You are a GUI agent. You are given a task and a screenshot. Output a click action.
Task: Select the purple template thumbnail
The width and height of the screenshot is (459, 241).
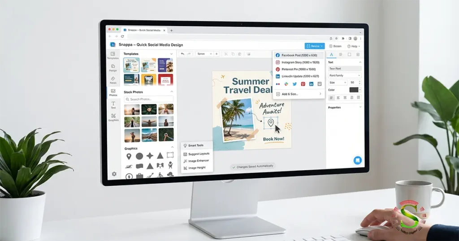165,65
